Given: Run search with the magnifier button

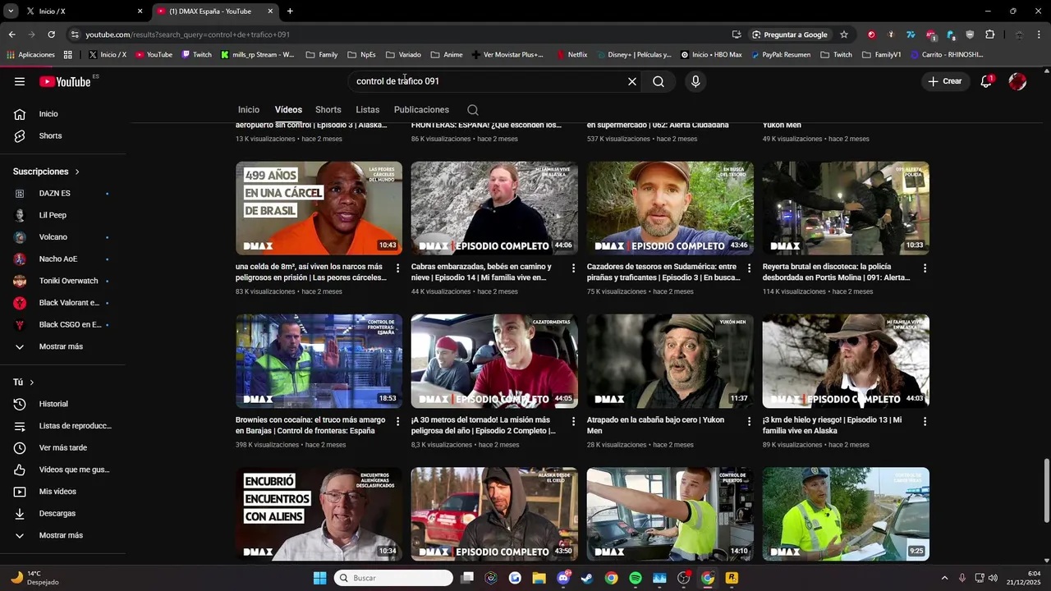Looking at the screenshot, I should pos(659,81).
